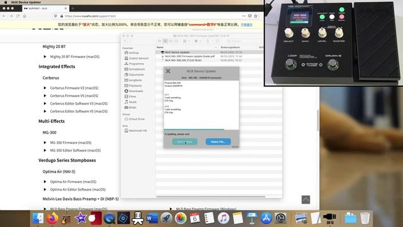Go back in the Finder window
Screen dimensions: 403x227
pos(125,41)
